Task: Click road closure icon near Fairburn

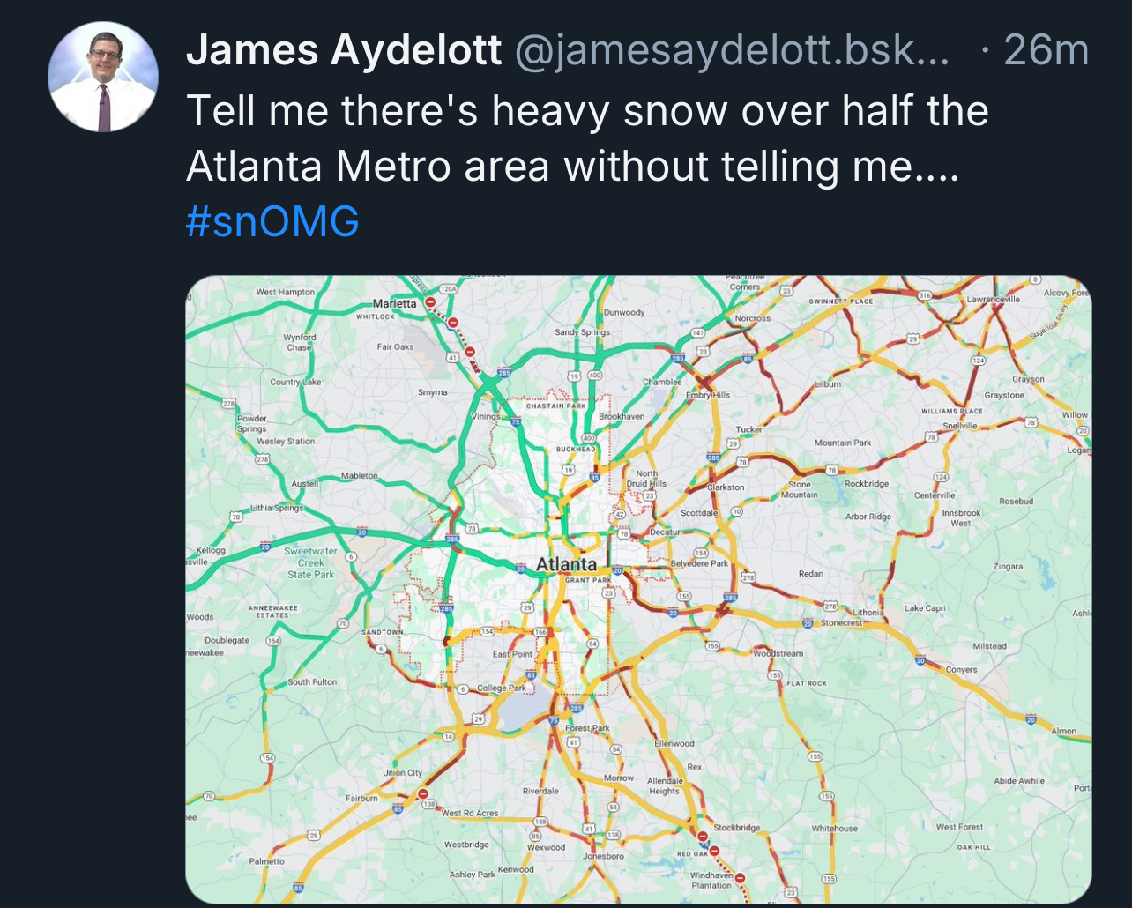Action: pyautogui.click(x=423, y=793)
